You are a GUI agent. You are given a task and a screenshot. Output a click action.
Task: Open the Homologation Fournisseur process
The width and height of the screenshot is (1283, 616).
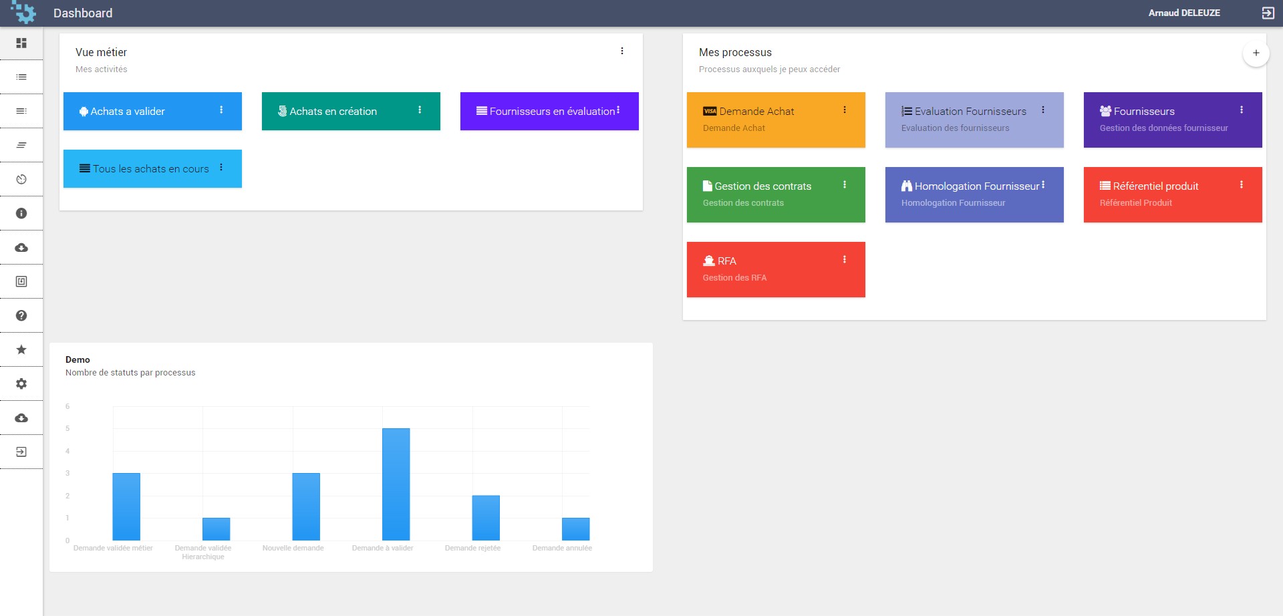click(974, 194)
